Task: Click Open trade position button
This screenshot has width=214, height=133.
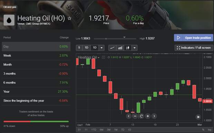Action: [194, 38]
